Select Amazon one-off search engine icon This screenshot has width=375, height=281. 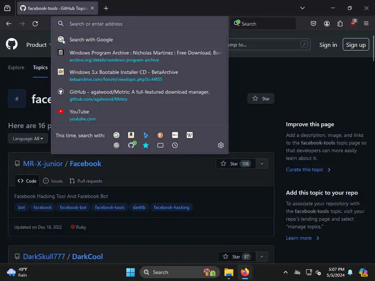131,135
